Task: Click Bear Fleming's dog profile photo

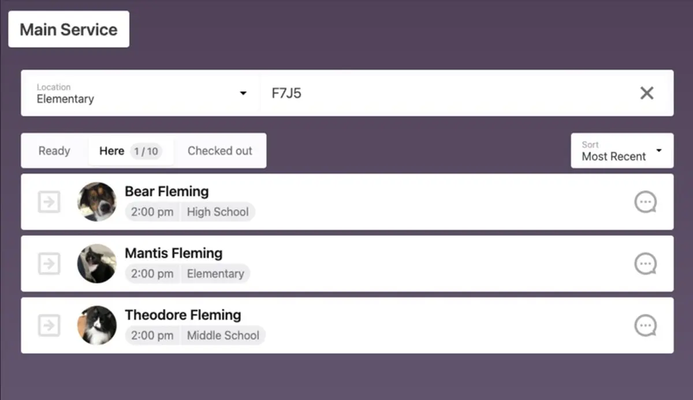Action: click(97, 202)
